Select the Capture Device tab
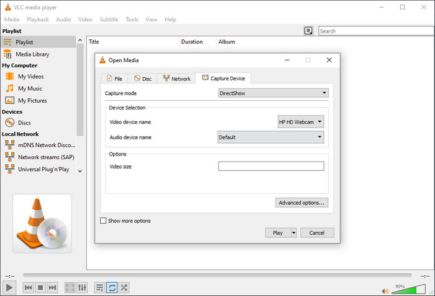Viewport: 435px width, 296px height. pos(223,78)
